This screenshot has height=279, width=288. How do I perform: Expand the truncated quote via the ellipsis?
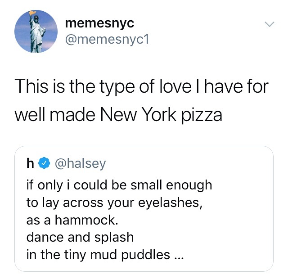[x=178, y=255]
